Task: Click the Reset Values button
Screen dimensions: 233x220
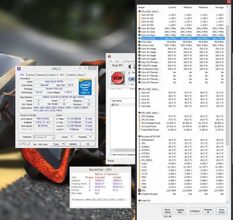Action: pyautogui.click(x=167, y=211)
